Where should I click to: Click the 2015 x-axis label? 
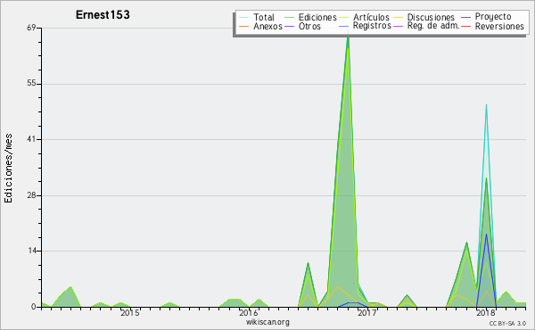pos(130,312)
